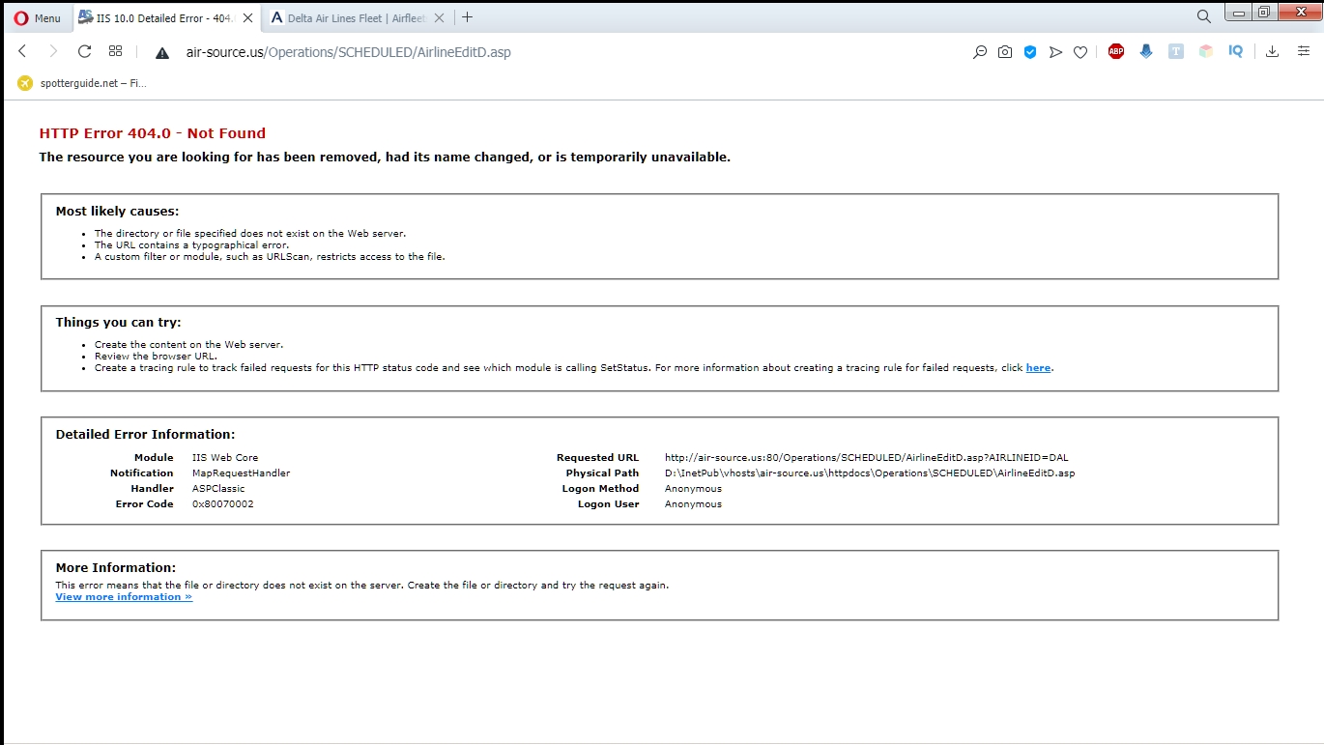Click the Things you can try heading
The height and width of the screenshot is (745, 1324).
click(118, 323)
